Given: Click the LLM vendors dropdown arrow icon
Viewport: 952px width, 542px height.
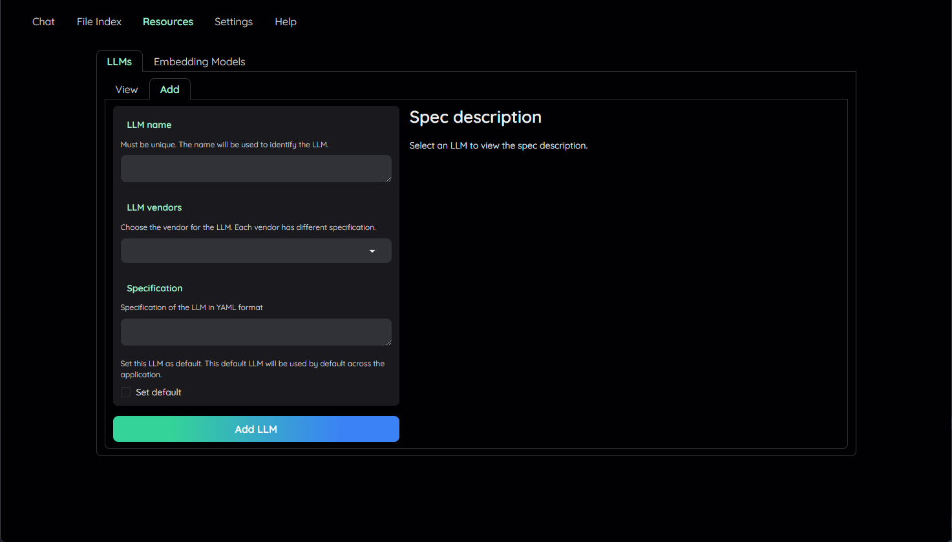Looking at the screenshot, I should pos(372,251).
